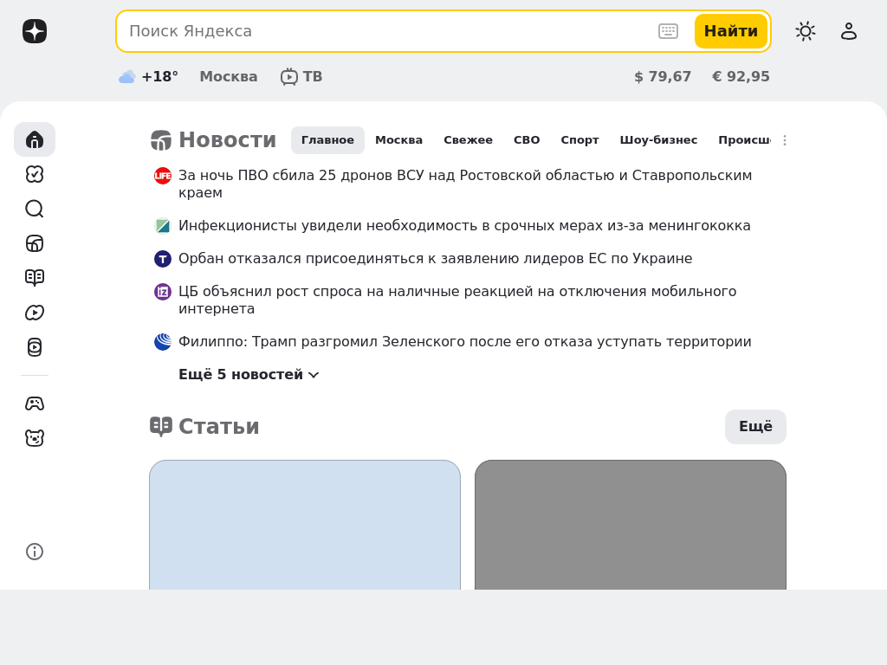Image resolution: width=887 pixels, height=665 pixels.
Task: Click the Статьи section heading
Action: pos(204,426)
